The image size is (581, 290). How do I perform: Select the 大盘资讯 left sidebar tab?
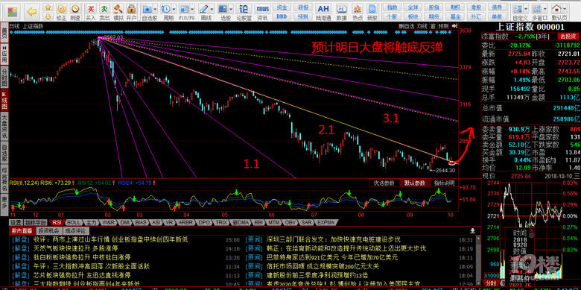4,126
